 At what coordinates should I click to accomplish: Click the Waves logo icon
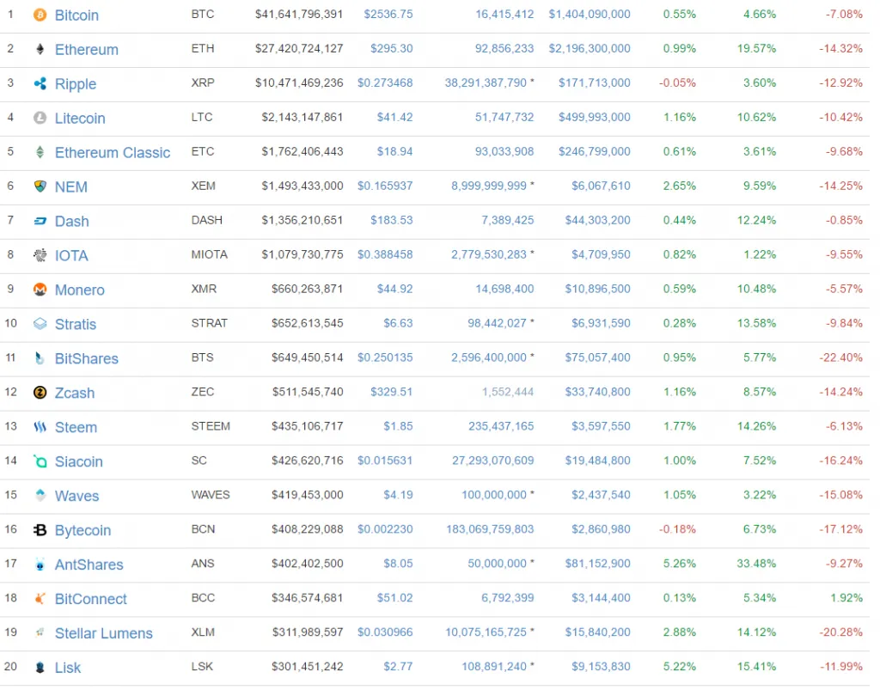(x=40, y=495)
